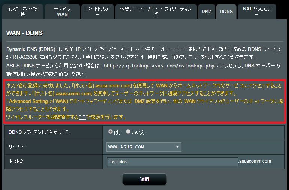
Task: Go to the ポートトリガー tab
Action: pos(97,12)
